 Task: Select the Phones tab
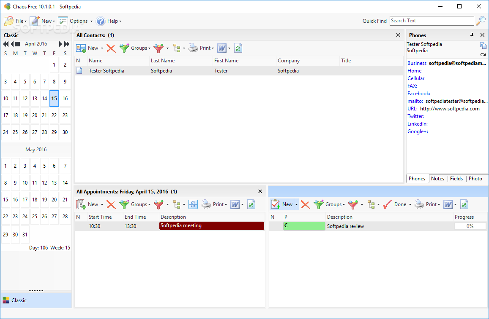(x=417, y=179)
